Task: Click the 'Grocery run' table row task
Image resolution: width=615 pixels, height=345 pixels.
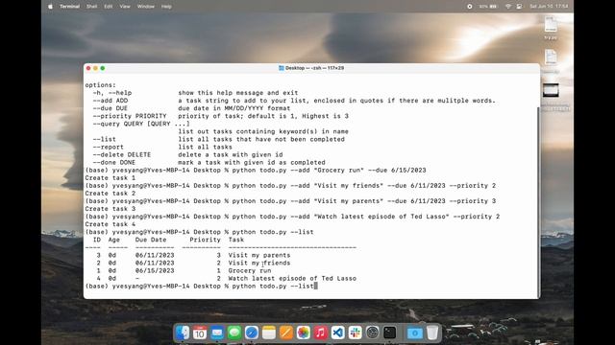Action: pos(250,270)
